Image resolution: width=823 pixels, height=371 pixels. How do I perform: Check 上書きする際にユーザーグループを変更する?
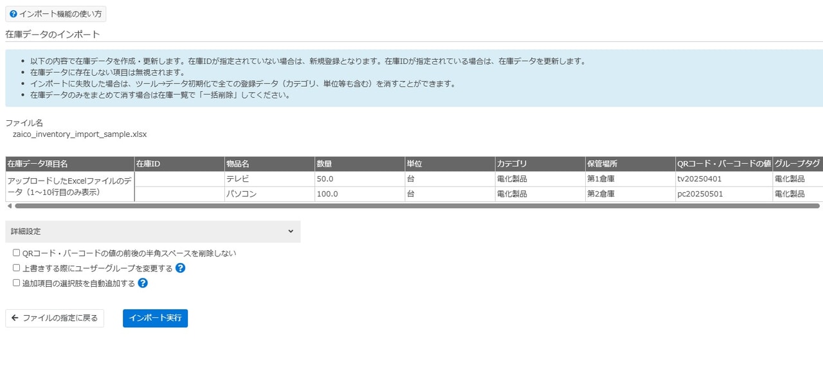coord(17,268)
